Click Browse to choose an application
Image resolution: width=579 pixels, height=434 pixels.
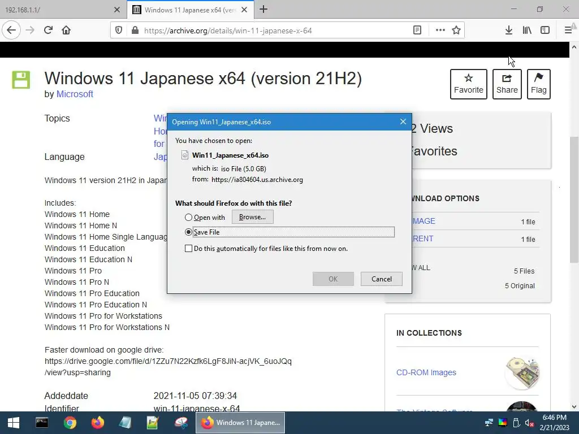click(x=253, y=217)
